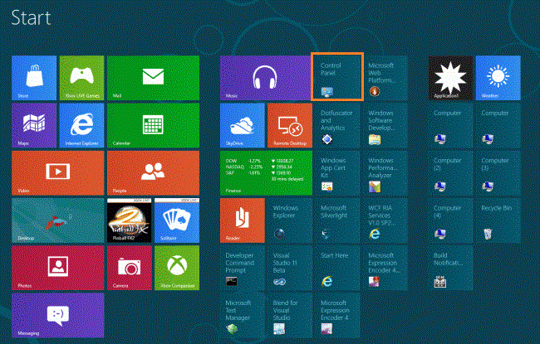Open the People tile
The height and width of the screenshot is (344, 540).
153,173
